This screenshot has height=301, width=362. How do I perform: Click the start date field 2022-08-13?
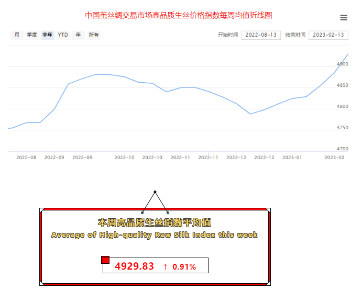coord(261,35)
